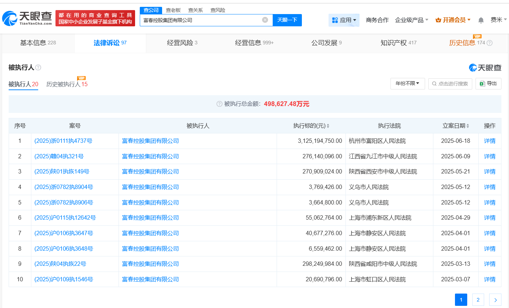Go to page 2 of results

(478, 300)
